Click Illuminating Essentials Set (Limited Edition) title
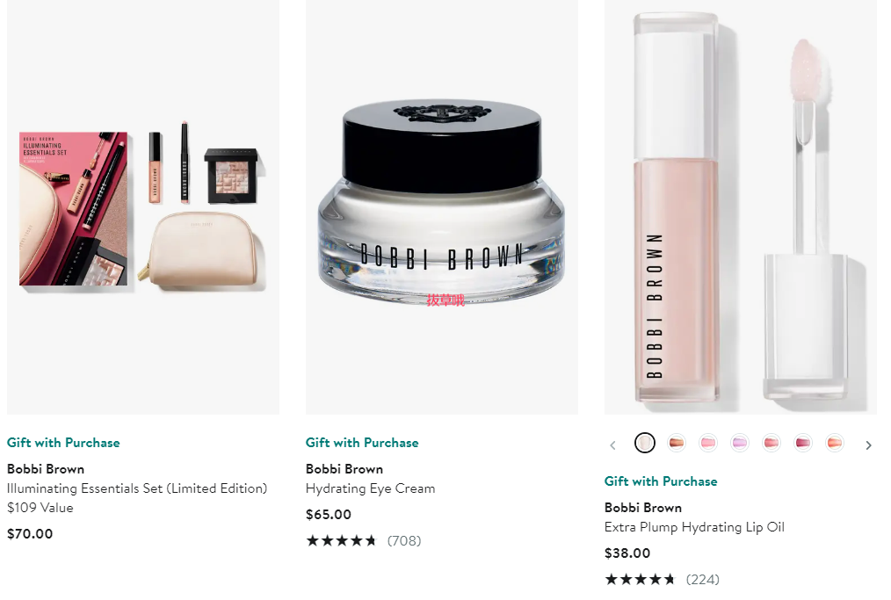 pos(137,488)
